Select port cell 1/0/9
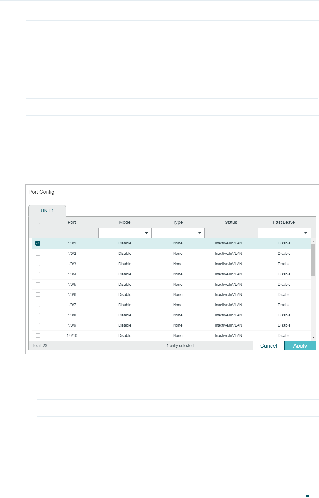 [x=72, y=325]
